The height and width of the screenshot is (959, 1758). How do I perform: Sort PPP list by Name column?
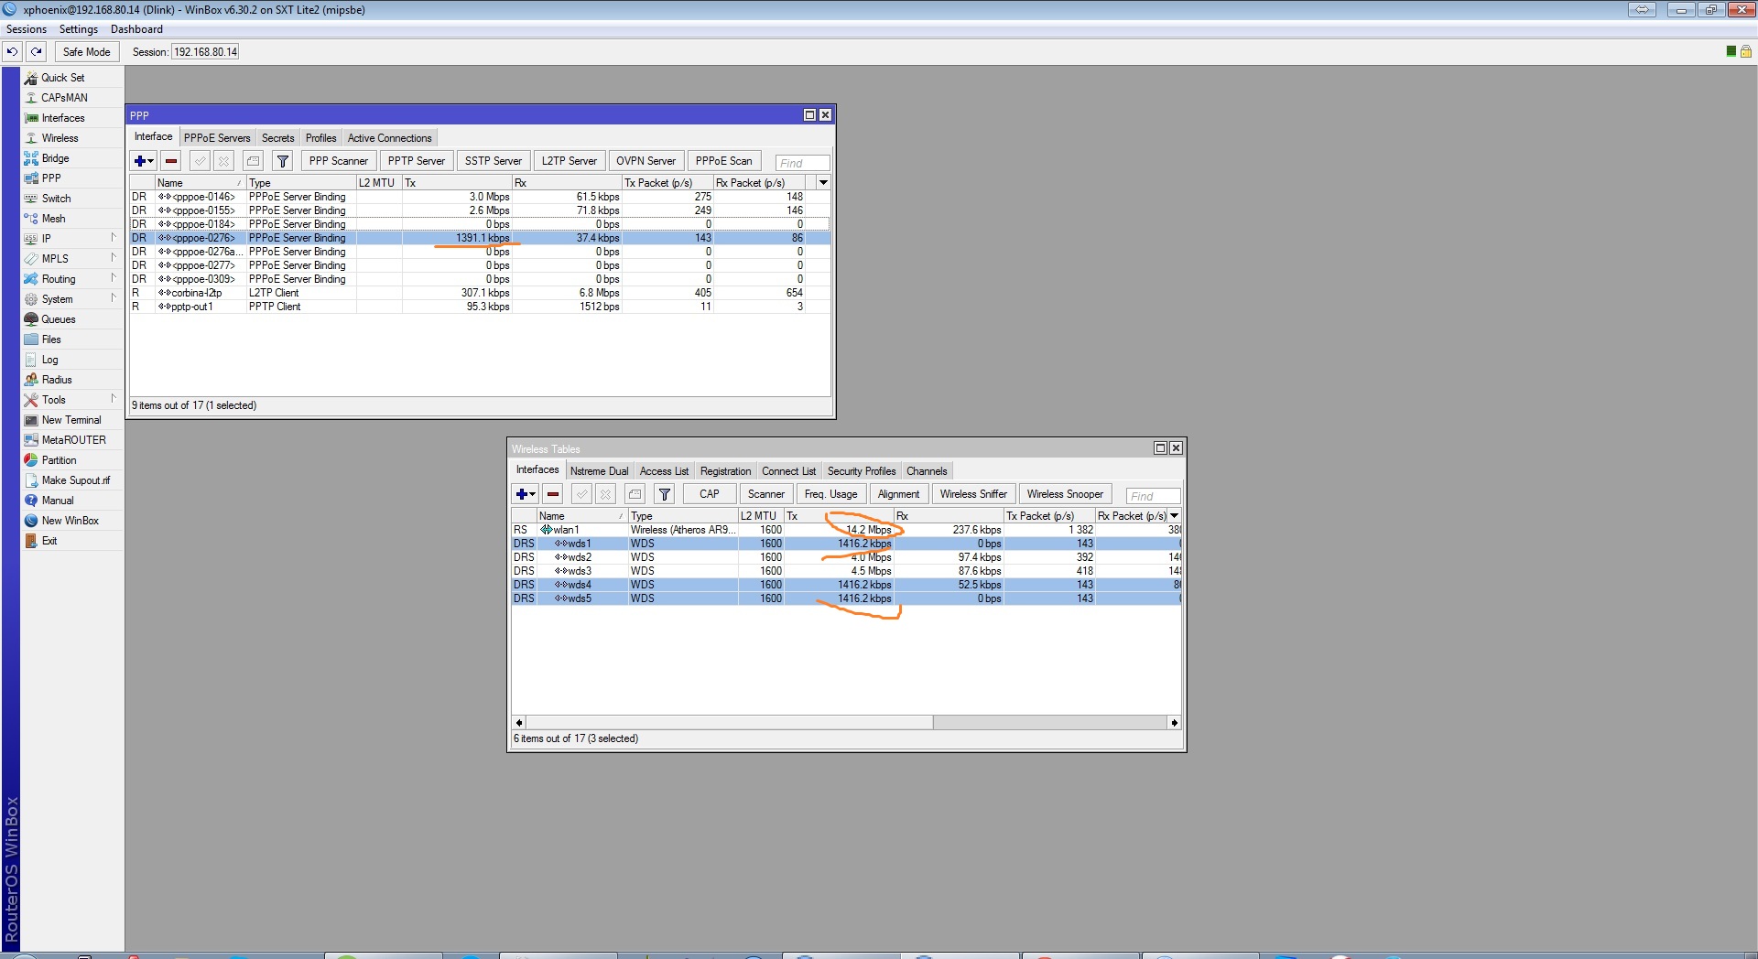tap(200, 183)
